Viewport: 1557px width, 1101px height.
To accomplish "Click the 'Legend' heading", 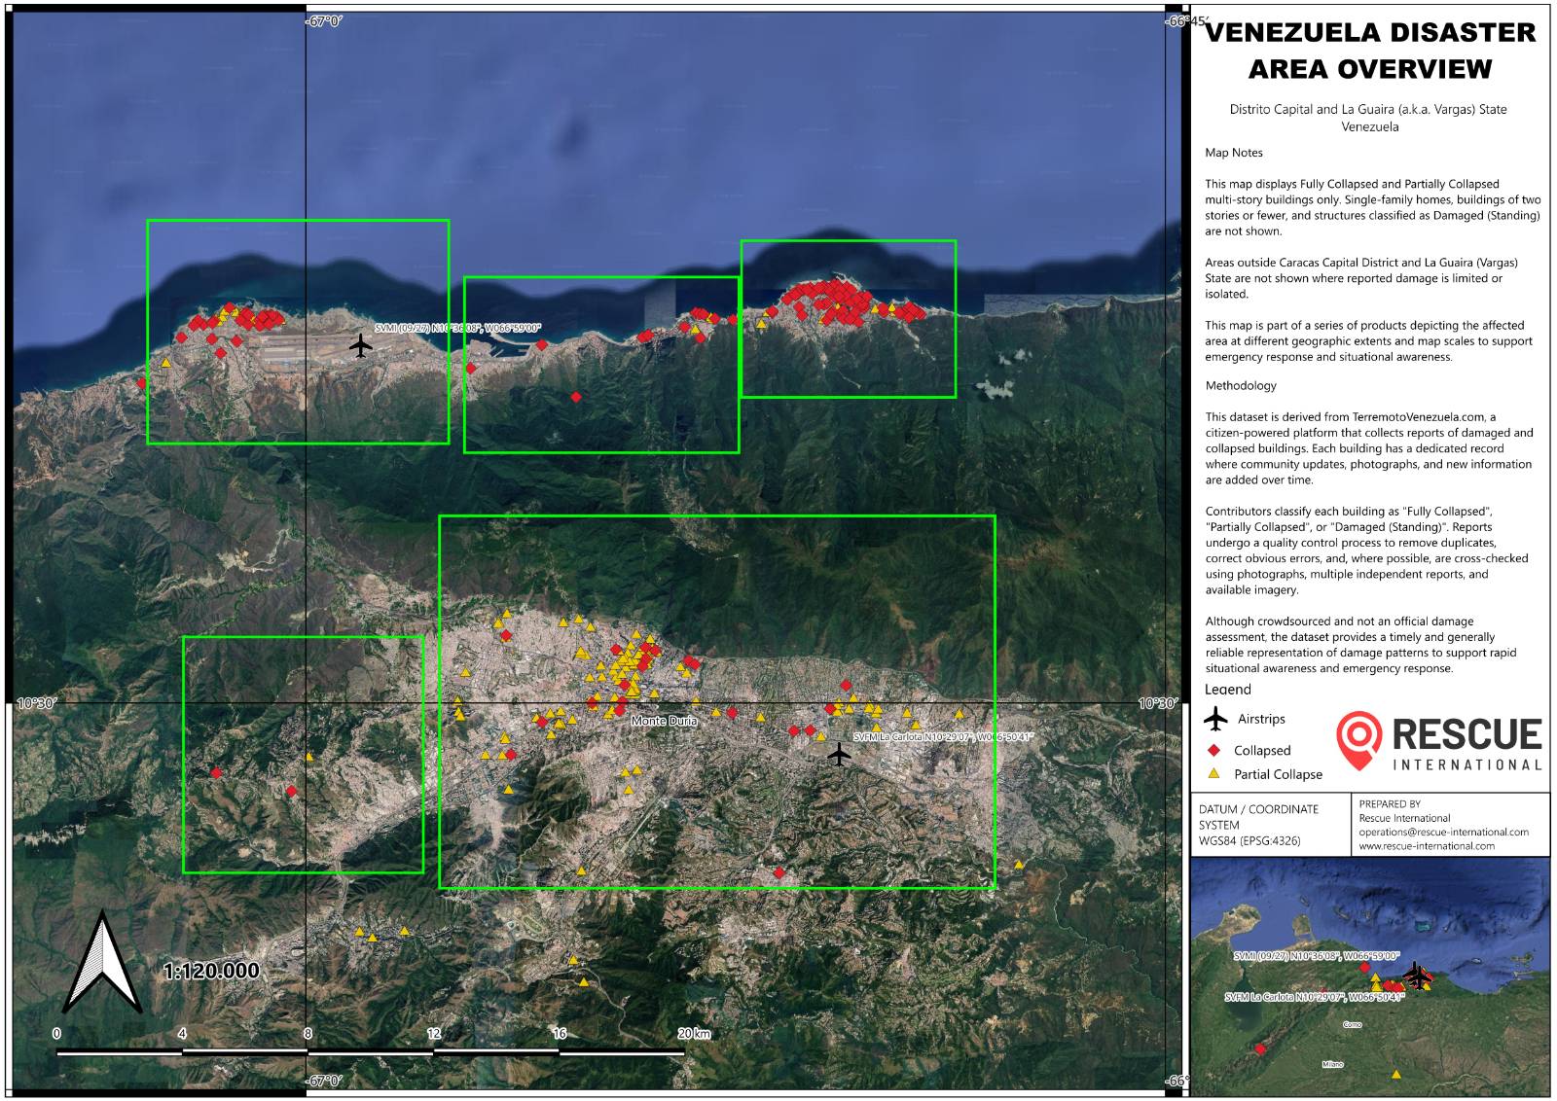I will [x=1228, y=690].
